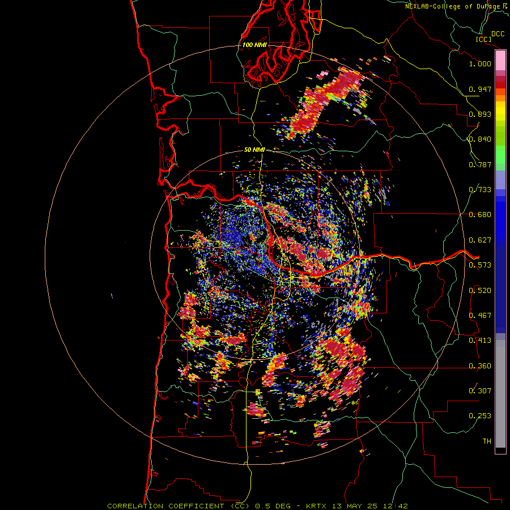Click the 0.467 colorbar value
The width and height of the screenshot is (510, 510).
click(x=480, y=316)
